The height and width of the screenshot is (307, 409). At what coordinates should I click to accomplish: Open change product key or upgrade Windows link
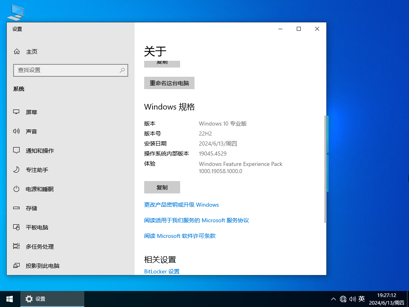coord(181,205)
